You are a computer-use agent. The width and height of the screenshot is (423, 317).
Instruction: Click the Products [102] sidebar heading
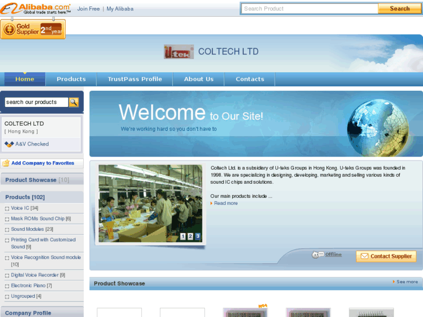click(x=25, y=197)
